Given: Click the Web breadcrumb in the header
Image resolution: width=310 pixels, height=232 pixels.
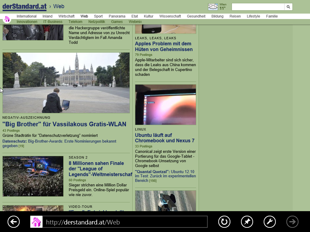Looking at the screenshot, I should (x=59, y=6).
